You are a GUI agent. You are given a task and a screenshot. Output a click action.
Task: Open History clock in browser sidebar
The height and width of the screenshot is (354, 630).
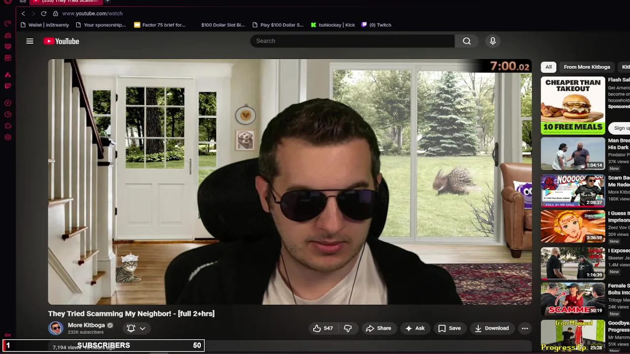click(x=8, y=115)
